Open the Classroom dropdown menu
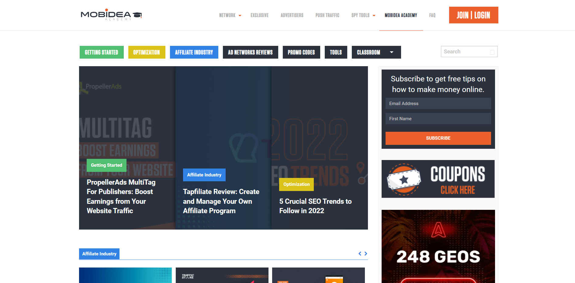The width and height of the screenshot is (575, 283). pyautogui.click(x=376, y=52)
